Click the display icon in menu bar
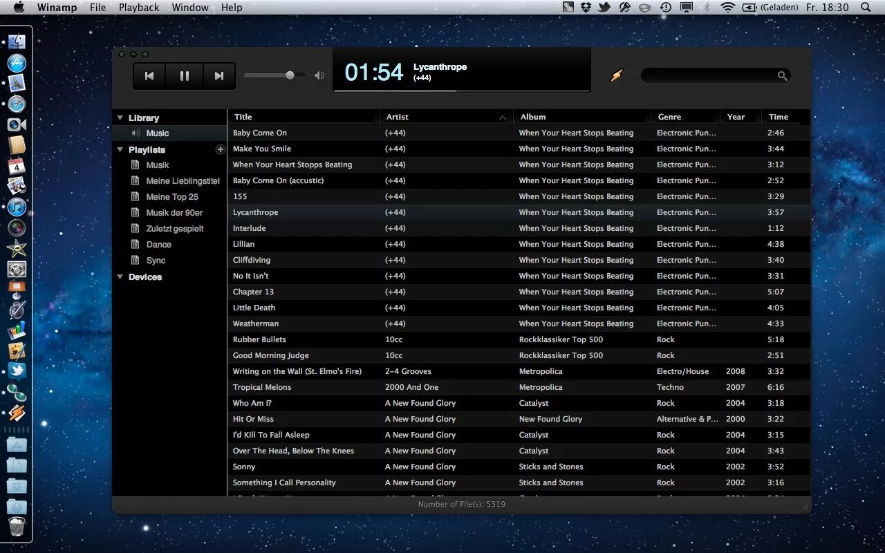885x553 pixels. [687, 7]
